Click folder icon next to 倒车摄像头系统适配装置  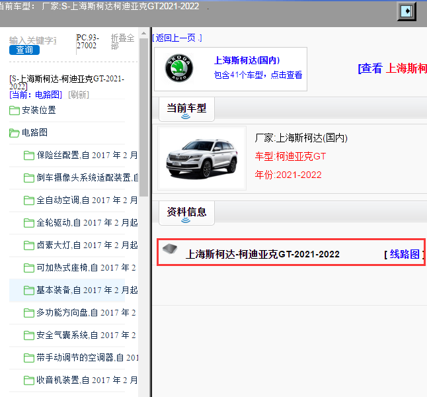29,178
